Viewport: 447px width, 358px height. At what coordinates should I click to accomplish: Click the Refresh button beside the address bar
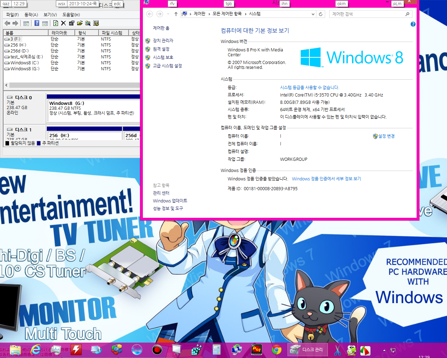tap(321, 14)
